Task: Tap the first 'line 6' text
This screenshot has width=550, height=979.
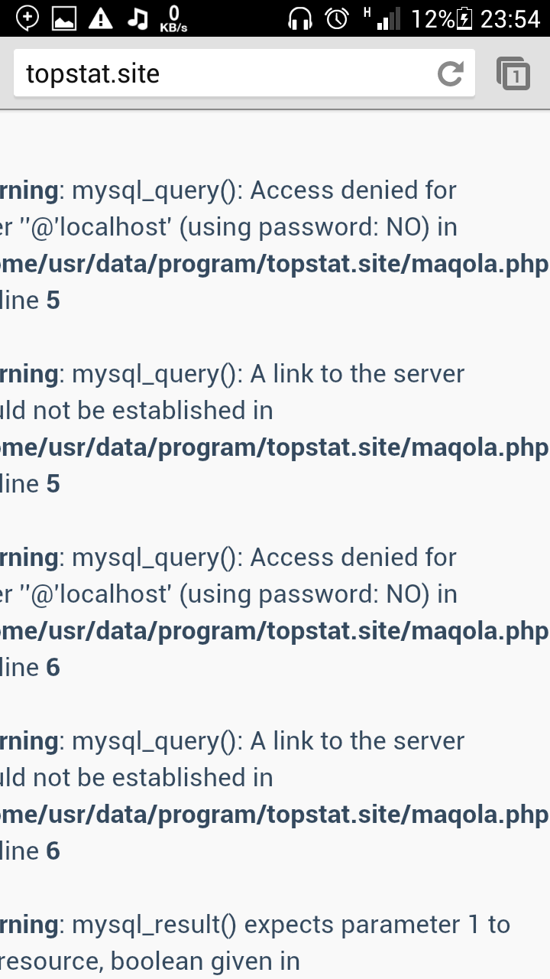Action: (x=31, y=668)
